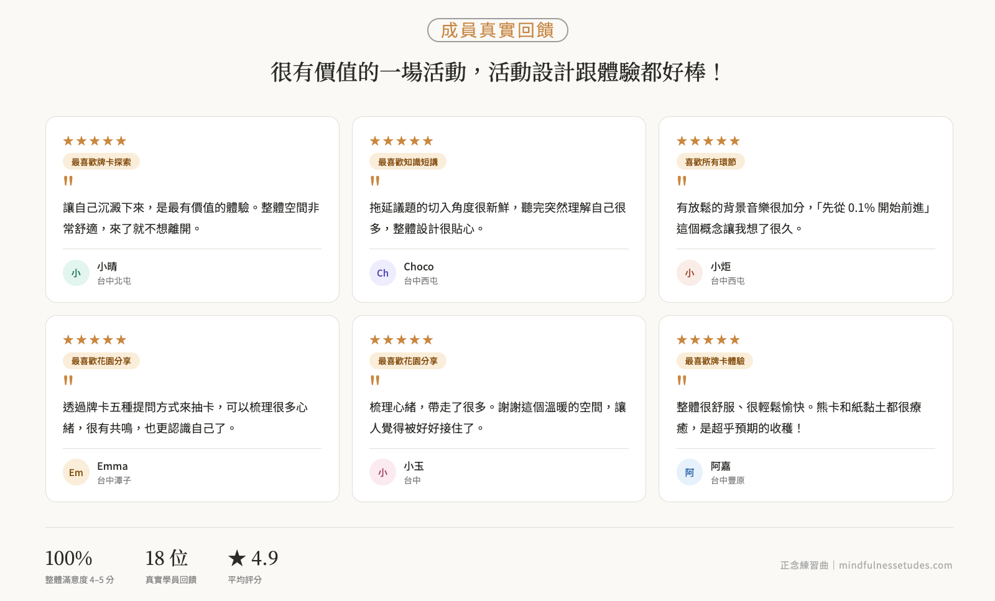The width and height of the screenshot is (995, 601).
Task: Click the quotation mark icon in 小晴's review
Action: point(68,181)
